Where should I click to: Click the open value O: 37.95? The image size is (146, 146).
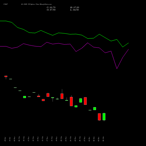(x=51, y=10)
